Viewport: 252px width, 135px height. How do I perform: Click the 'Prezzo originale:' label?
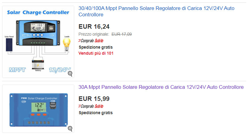94,34
